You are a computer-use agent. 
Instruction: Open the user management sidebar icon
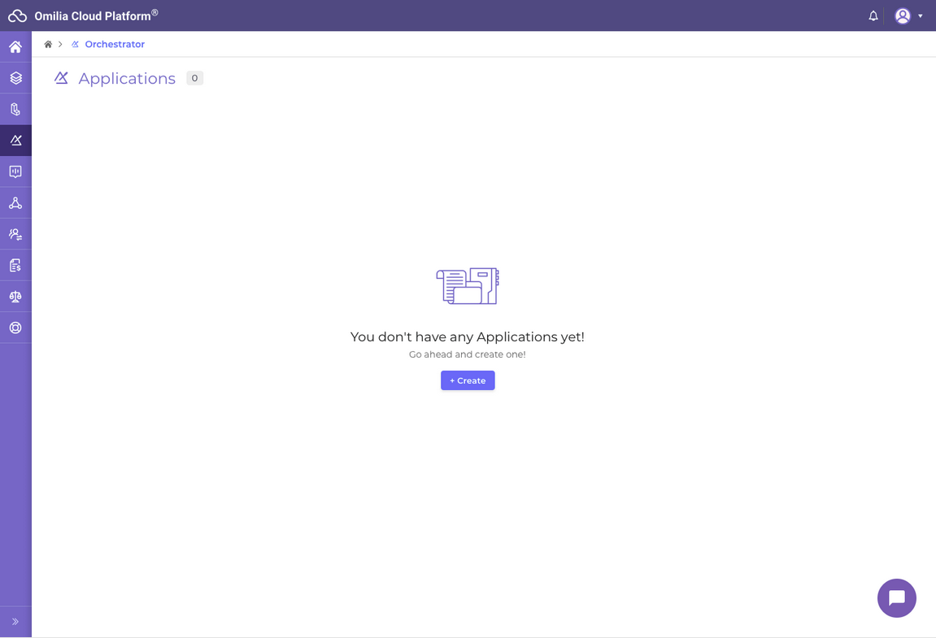coord(15,234)
